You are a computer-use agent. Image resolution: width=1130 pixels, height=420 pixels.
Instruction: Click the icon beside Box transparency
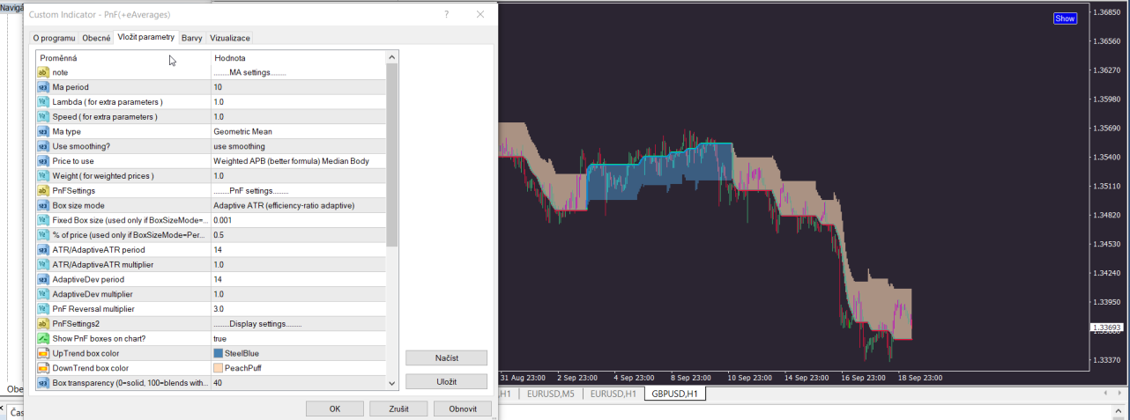coord(43,383)
